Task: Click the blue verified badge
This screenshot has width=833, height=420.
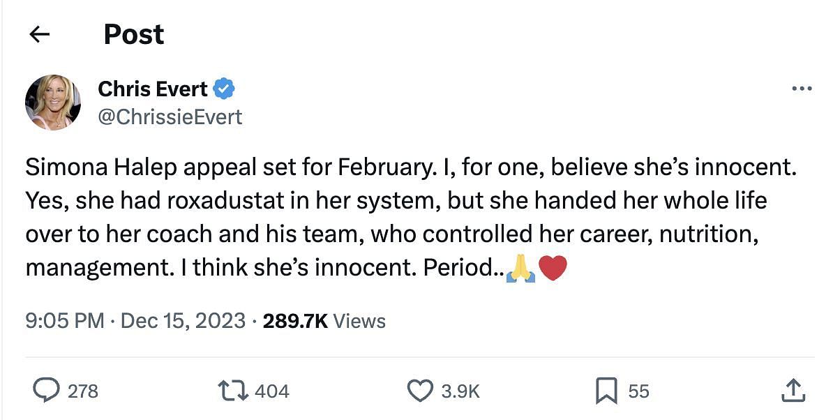Action: pos(224,89)
